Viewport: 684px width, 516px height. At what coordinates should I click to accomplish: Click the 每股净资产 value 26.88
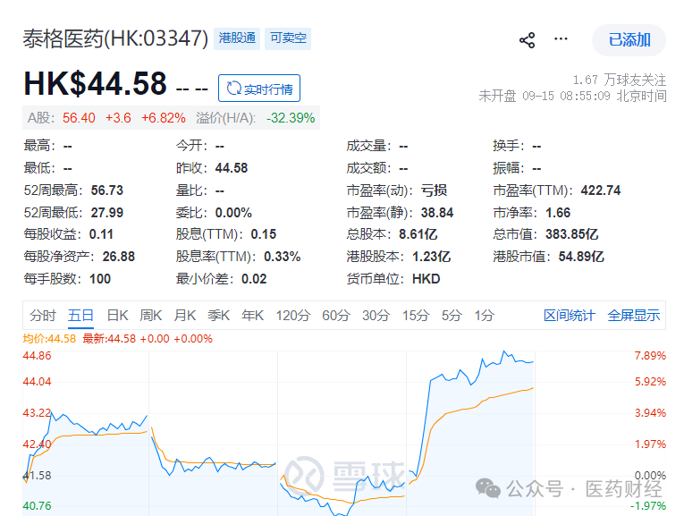tap(119, 257)
